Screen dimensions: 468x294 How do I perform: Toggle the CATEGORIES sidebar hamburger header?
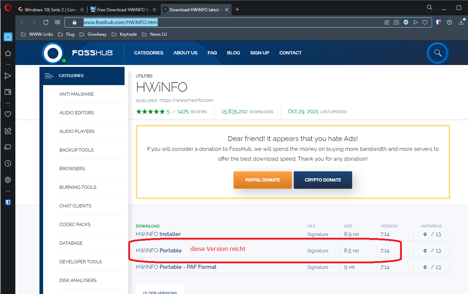click(82, 76)
